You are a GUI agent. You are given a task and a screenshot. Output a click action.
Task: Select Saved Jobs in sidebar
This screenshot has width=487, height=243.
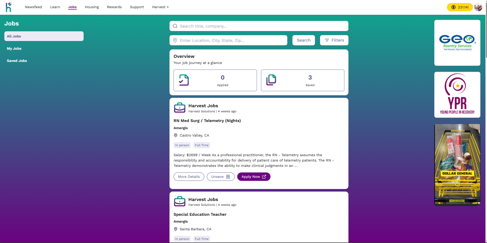(x=17, y=61)
